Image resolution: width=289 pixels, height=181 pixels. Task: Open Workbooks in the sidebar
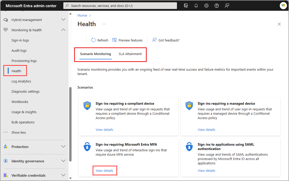[20, 102]
